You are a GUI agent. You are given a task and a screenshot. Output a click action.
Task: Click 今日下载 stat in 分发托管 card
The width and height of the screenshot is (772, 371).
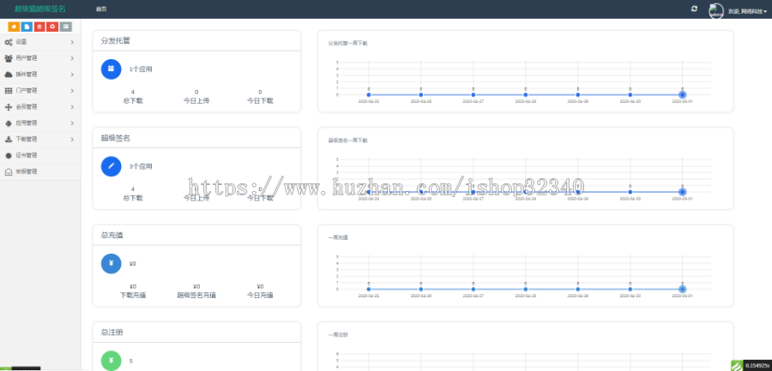260,97
